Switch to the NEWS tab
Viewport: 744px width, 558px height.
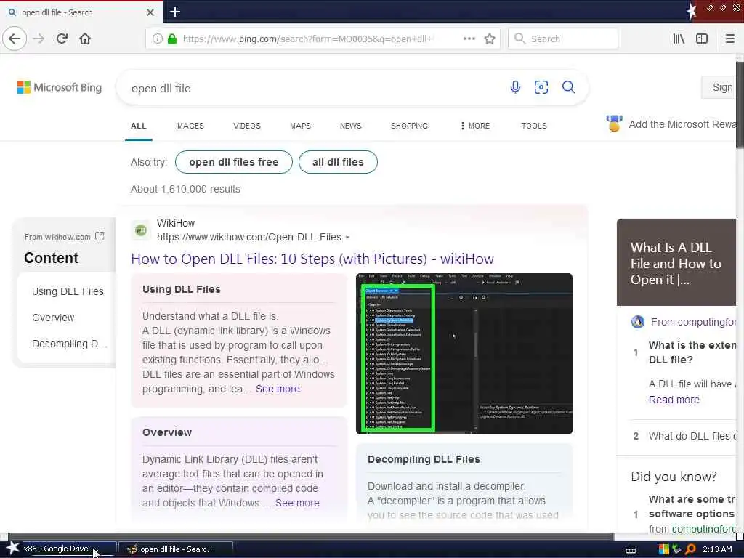point(351,126)
